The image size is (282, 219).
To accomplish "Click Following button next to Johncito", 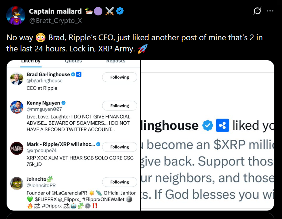I will [120, 182].
